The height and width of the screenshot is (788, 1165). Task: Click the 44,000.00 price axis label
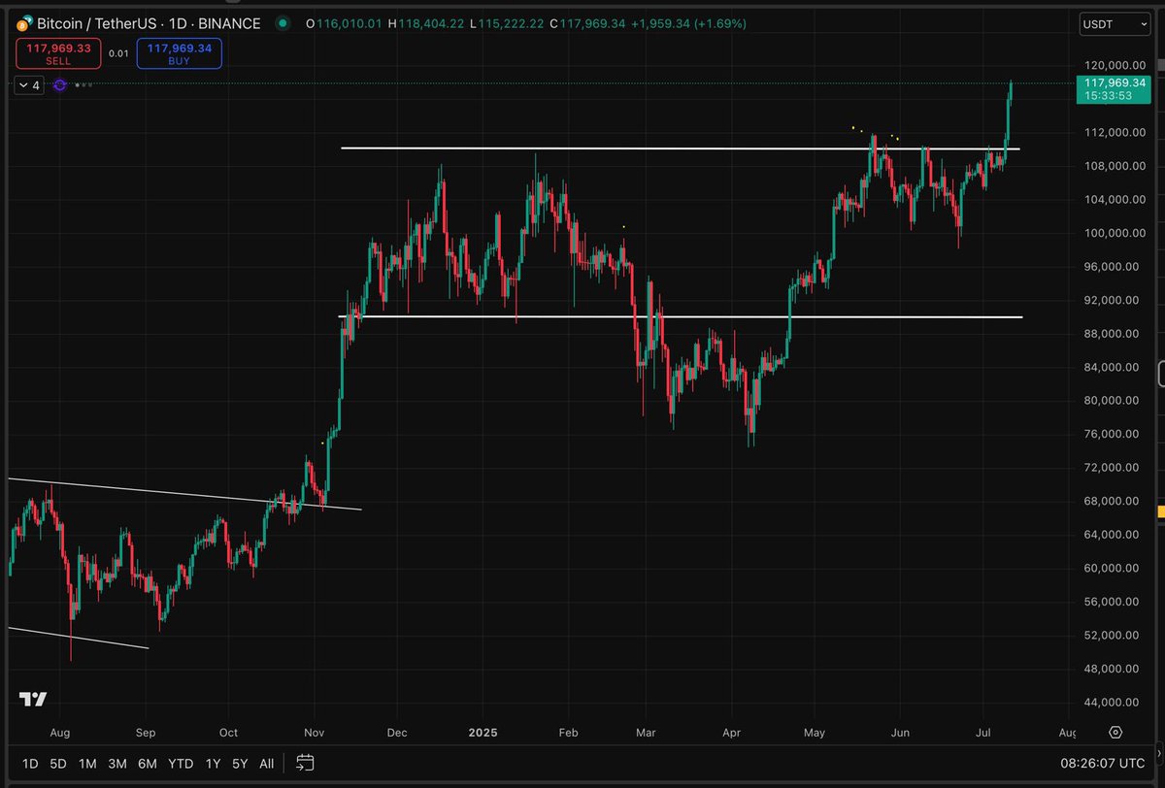1113,702
